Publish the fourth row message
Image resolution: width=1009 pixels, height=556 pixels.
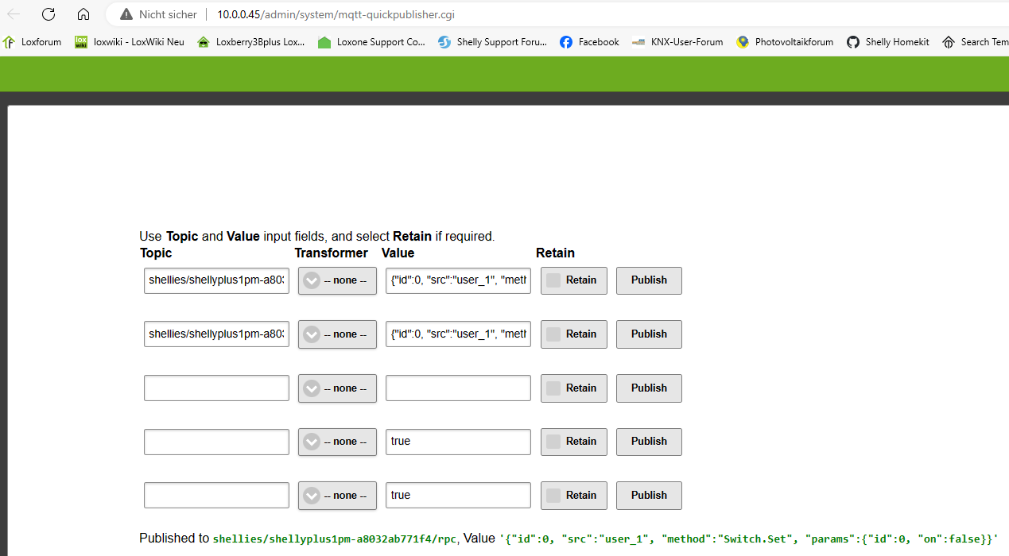pyautogui.click(x=649, y=442)
